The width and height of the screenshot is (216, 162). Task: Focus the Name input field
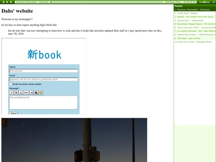(x=44, y=71)
